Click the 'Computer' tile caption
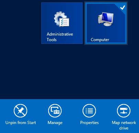Viewport: 139px width, 133px height. tap(100, 40)
